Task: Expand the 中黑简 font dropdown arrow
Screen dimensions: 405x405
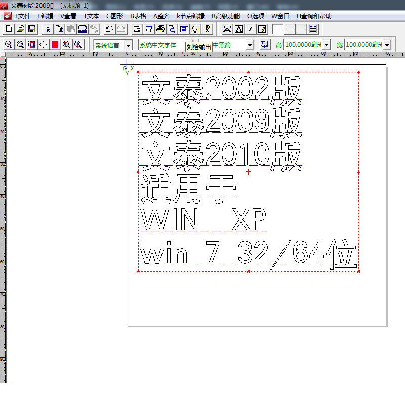Action: click(x=250, y=45)
